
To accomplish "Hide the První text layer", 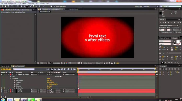I will click(2, 75).
